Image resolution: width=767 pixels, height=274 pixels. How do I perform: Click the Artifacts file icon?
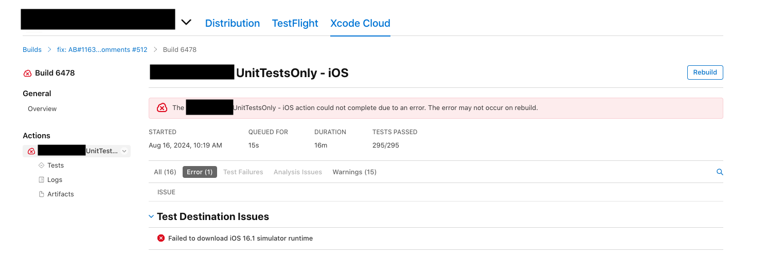click(42, 194)
